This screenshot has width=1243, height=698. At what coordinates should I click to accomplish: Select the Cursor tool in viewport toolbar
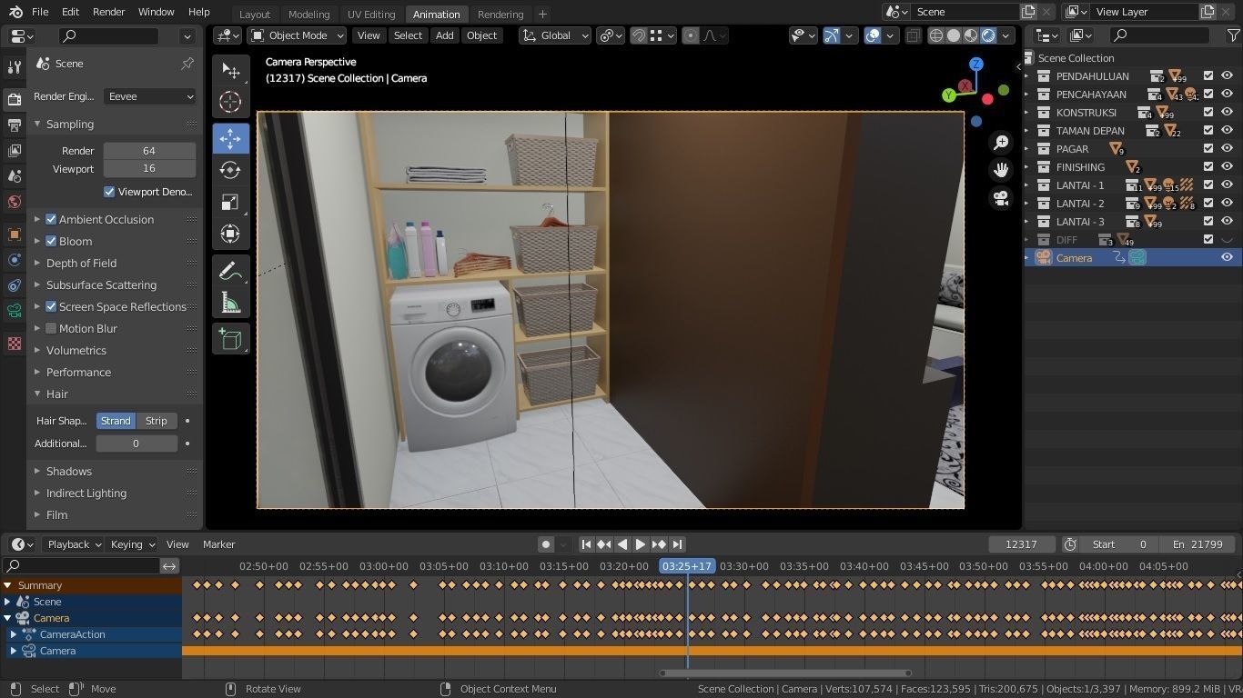pos(230,103)
